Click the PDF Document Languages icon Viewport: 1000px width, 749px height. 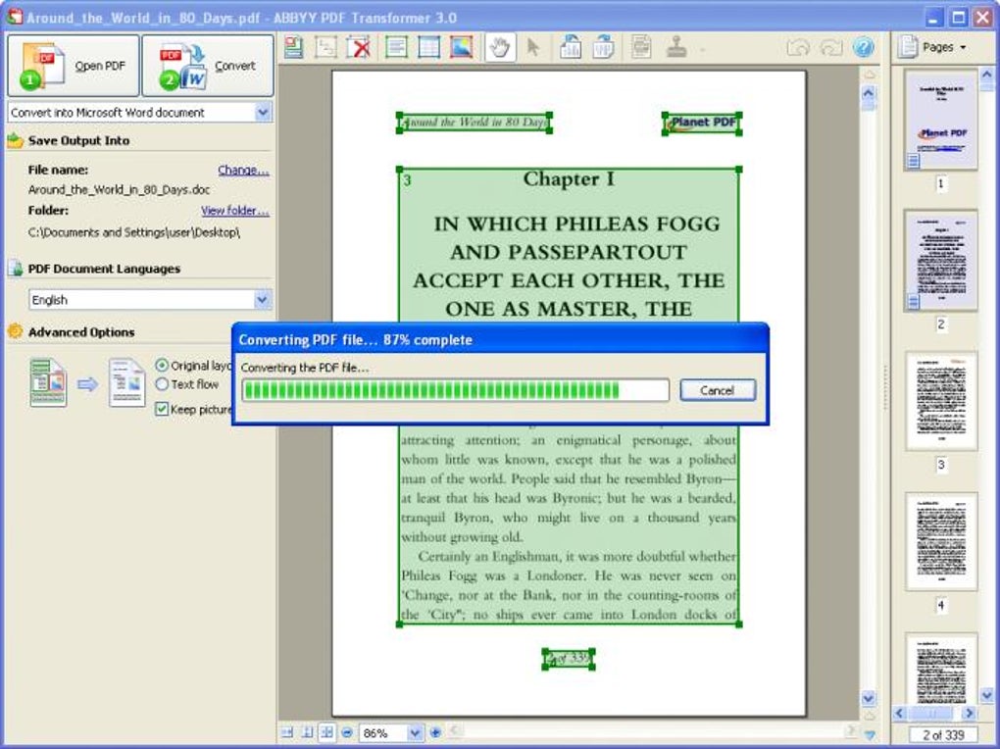pos(16,268)
